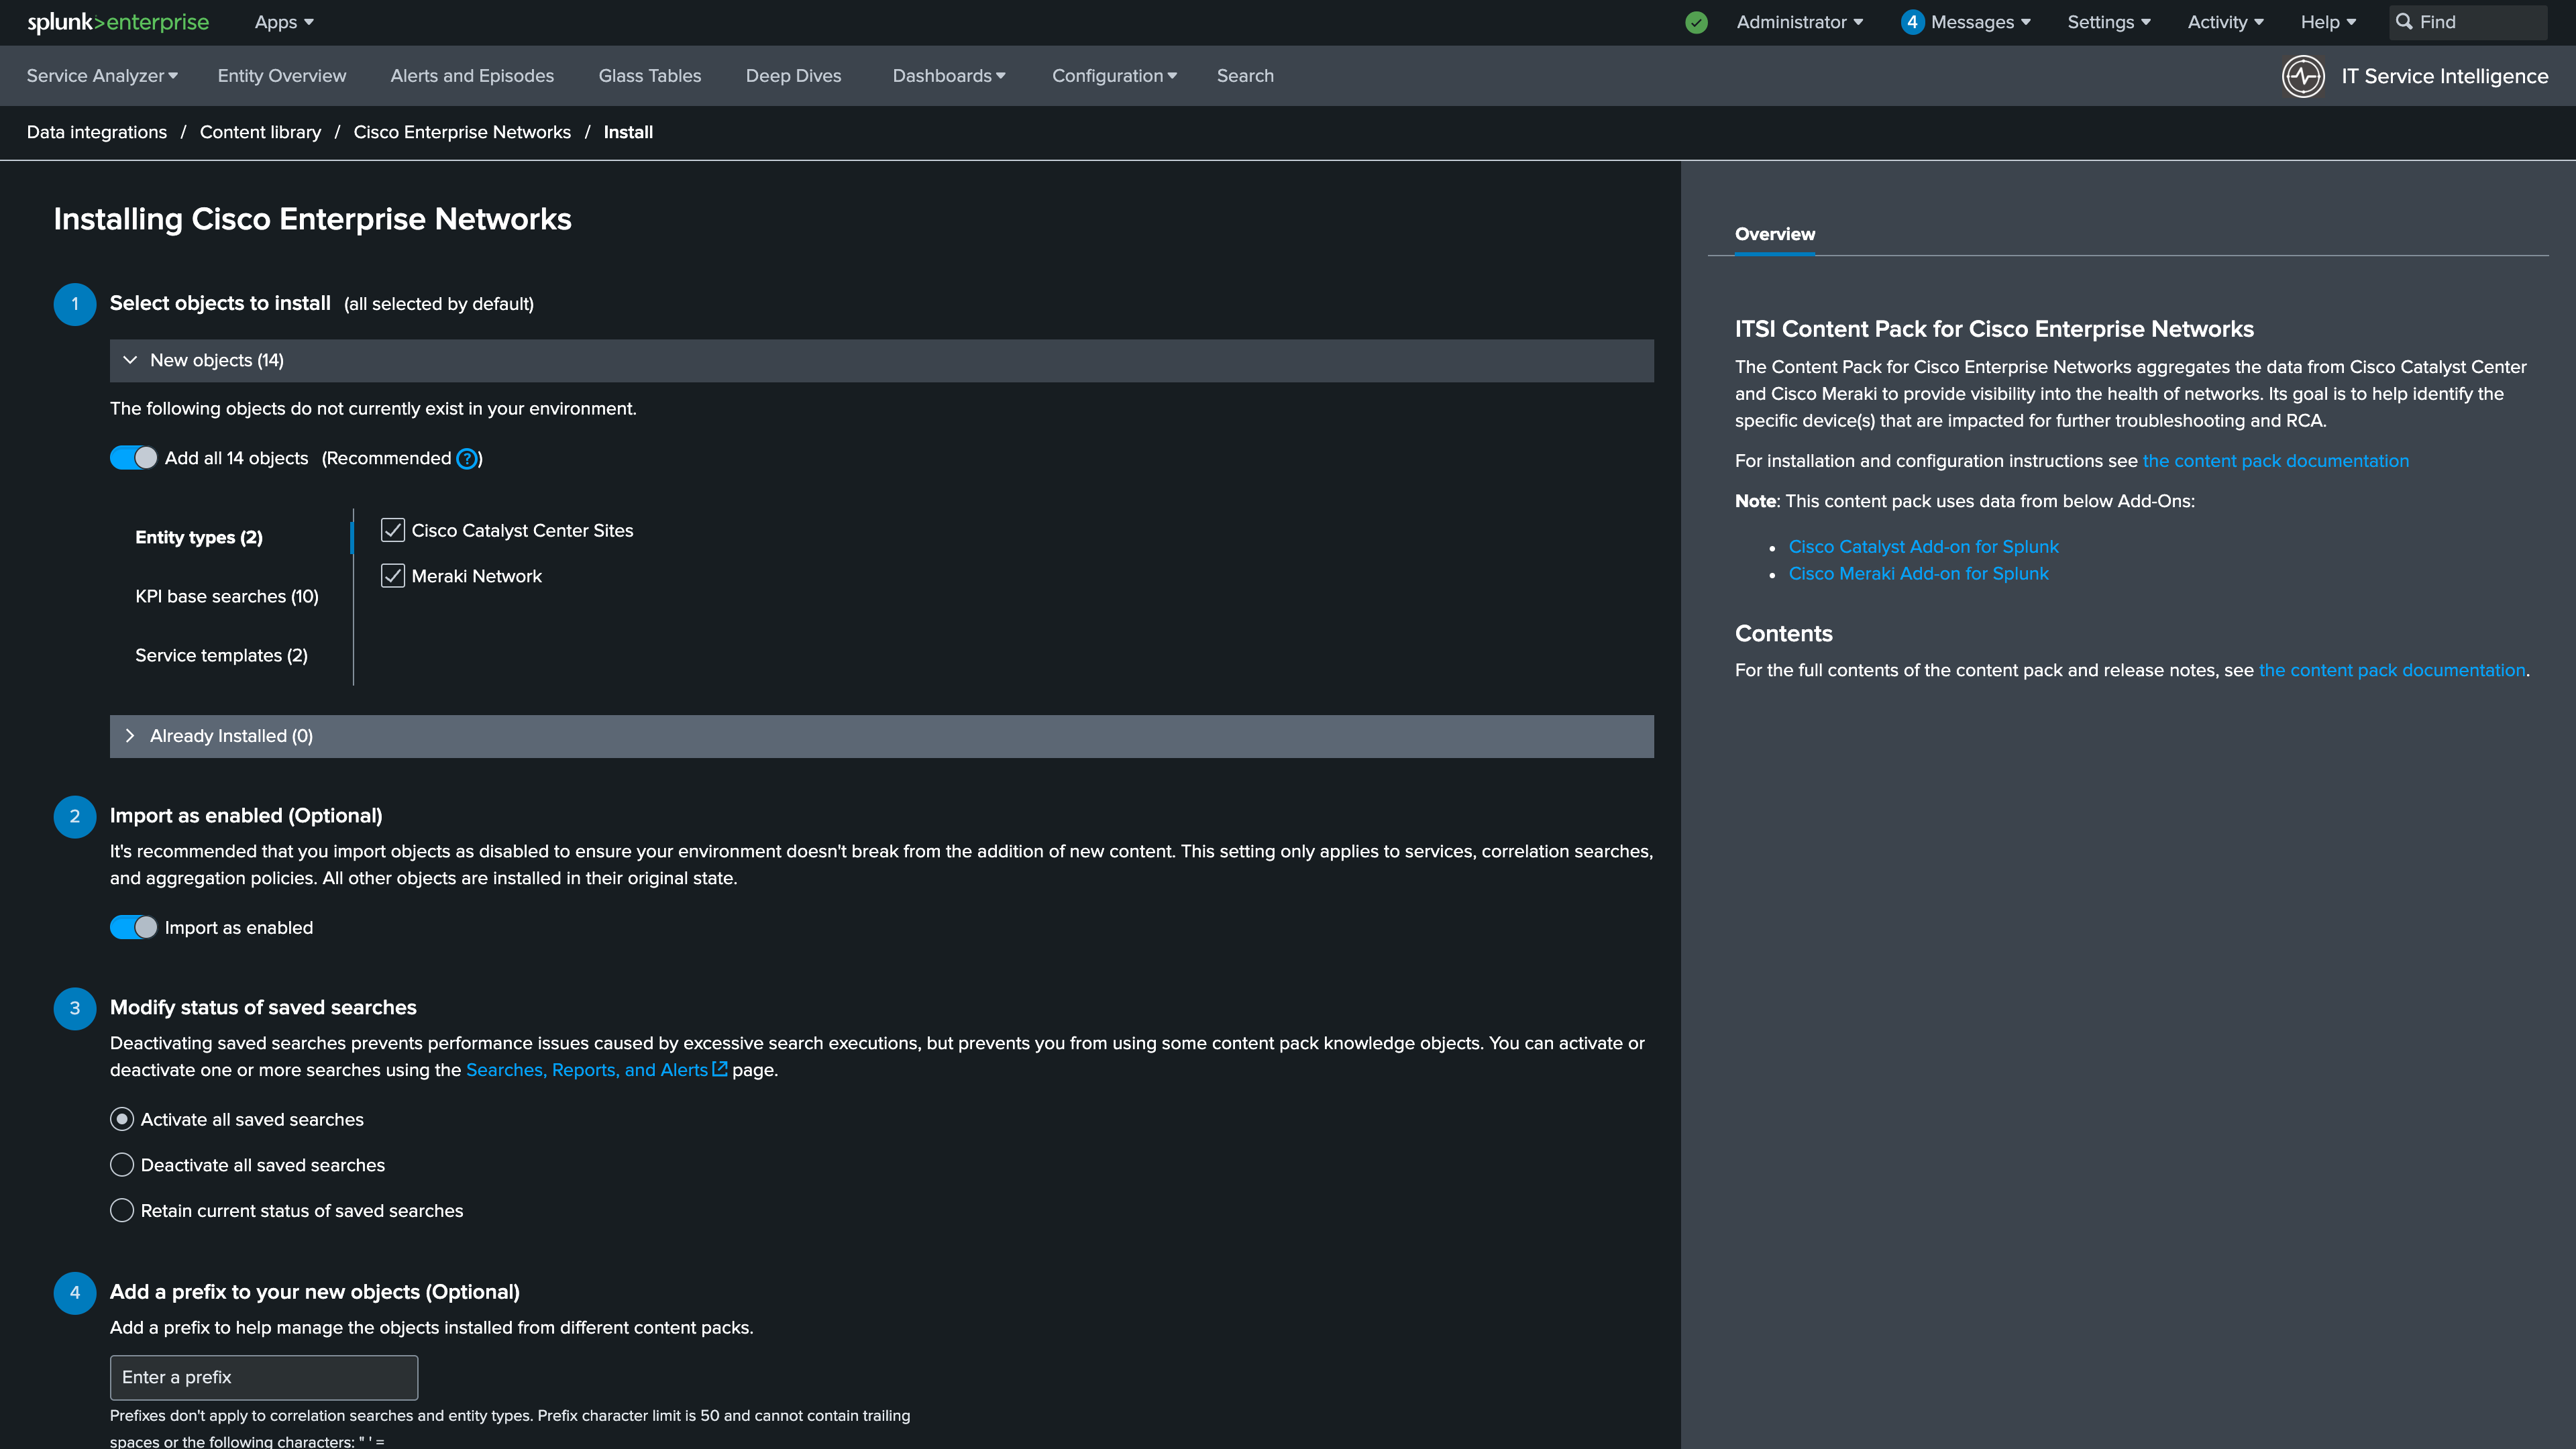Open the Search nav item
Screen dimensions: 2576x1449
[1245, 76]
